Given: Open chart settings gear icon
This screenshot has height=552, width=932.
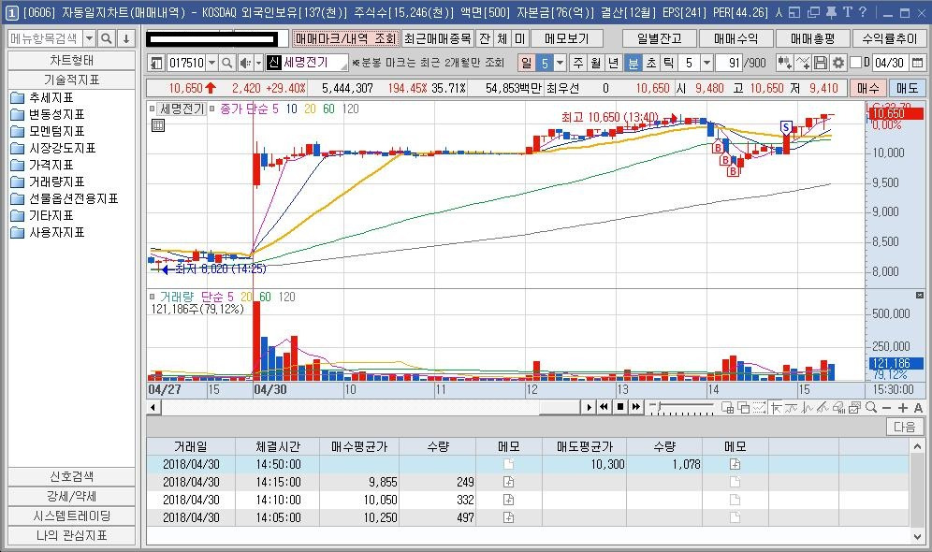Looking at the screenshot, I should [838, 63].
